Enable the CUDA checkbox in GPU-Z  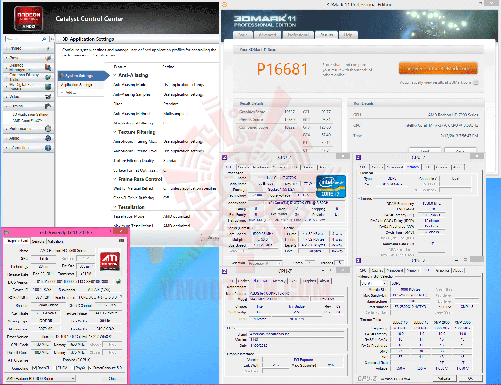point(55,368)
